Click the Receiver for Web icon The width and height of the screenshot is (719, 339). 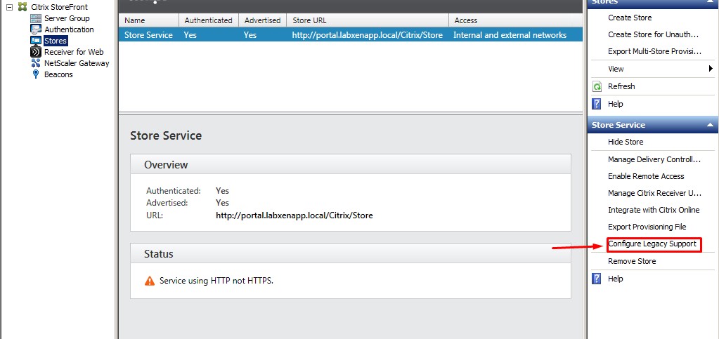coord(36,52)
